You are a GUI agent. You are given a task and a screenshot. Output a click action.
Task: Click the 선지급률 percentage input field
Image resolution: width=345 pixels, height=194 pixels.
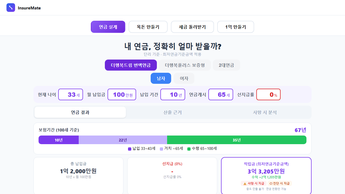(x=268, y=94)
